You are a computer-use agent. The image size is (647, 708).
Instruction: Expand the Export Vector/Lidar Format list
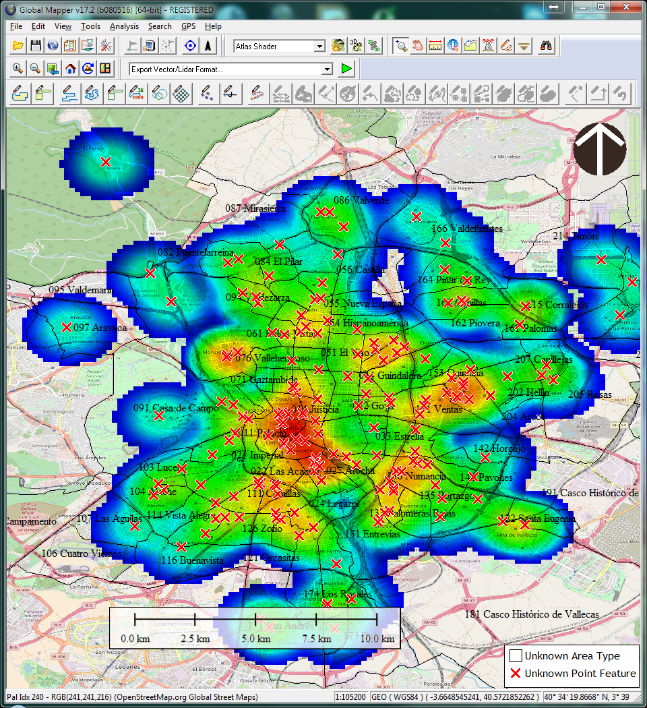328,69
